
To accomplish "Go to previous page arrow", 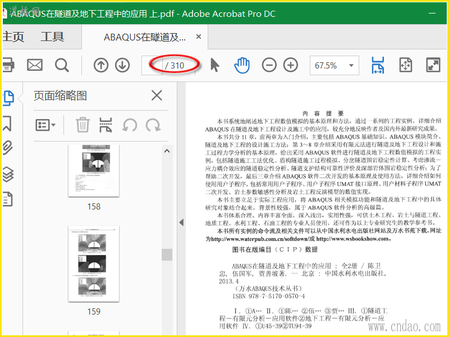I will click(101, 65).
